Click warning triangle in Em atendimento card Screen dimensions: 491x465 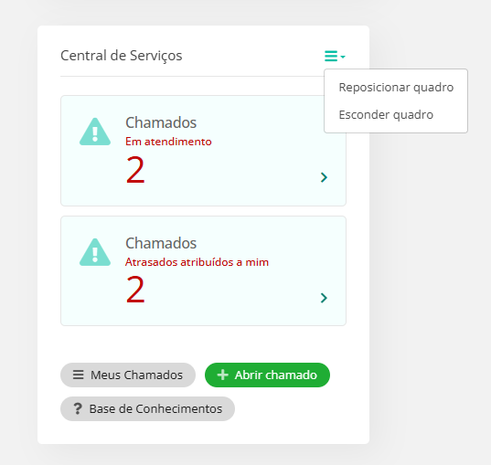pyautogui.click(x=95, y=132)
